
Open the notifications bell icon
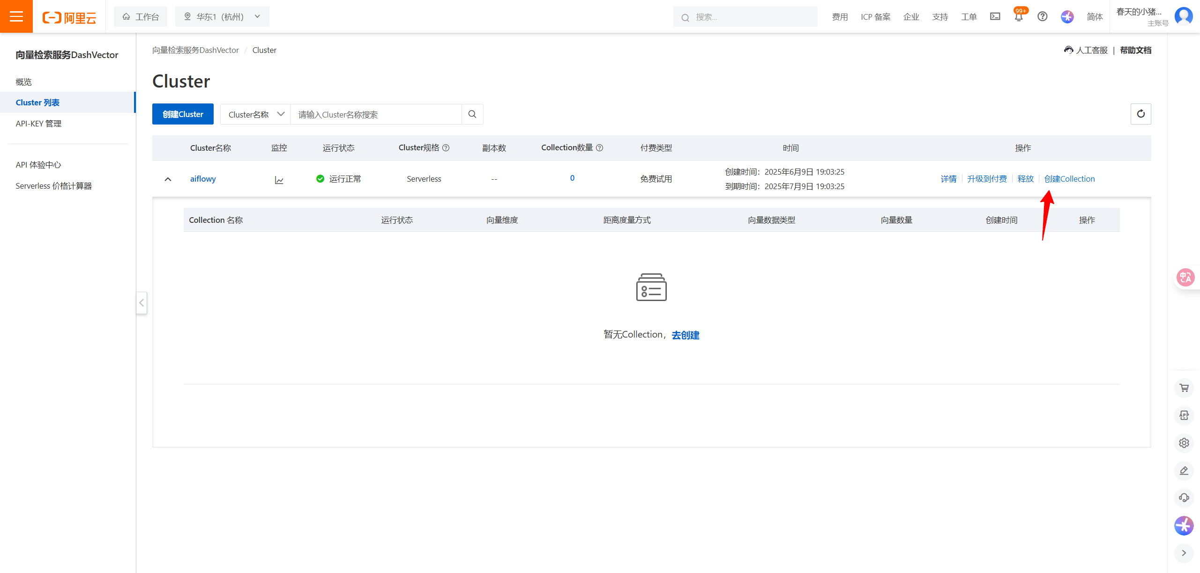[1018, 17]
